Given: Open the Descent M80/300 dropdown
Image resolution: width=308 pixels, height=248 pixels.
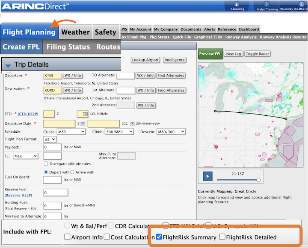Looking at the screenshot, I should coord(171,131).
